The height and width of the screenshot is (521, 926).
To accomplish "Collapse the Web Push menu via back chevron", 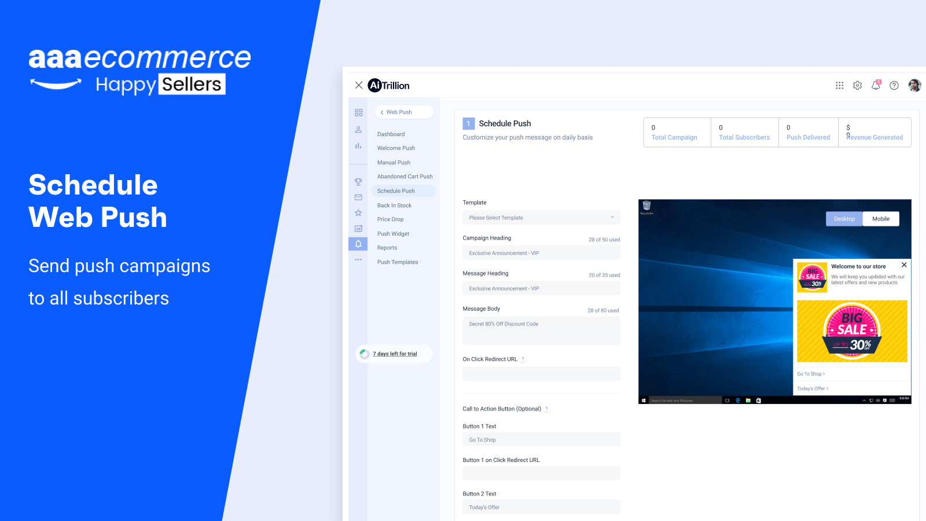I will 382,112.
